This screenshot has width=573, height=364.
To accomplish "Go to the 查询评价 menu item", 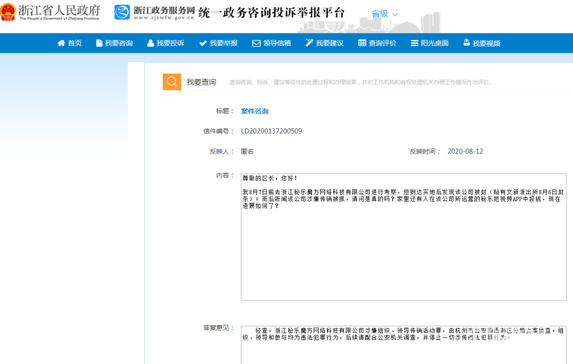I will (383, 44).
